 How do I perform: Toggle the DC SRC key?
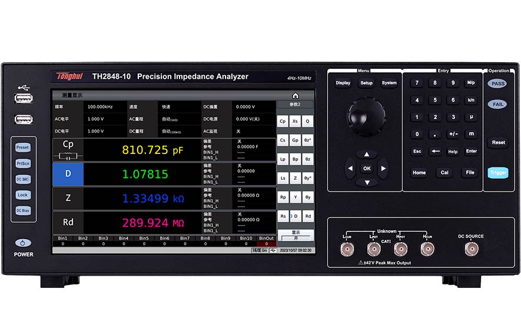(x=23, y=179)
